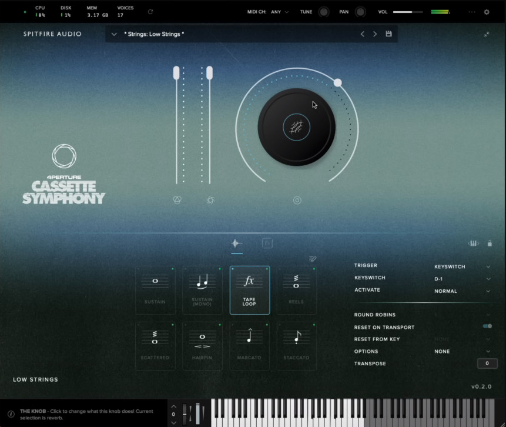The width and height of the screenshot is (506, 427).
Task: Click the right vertical slider handle
Action: pyautogui.click(x=209, y=73)
